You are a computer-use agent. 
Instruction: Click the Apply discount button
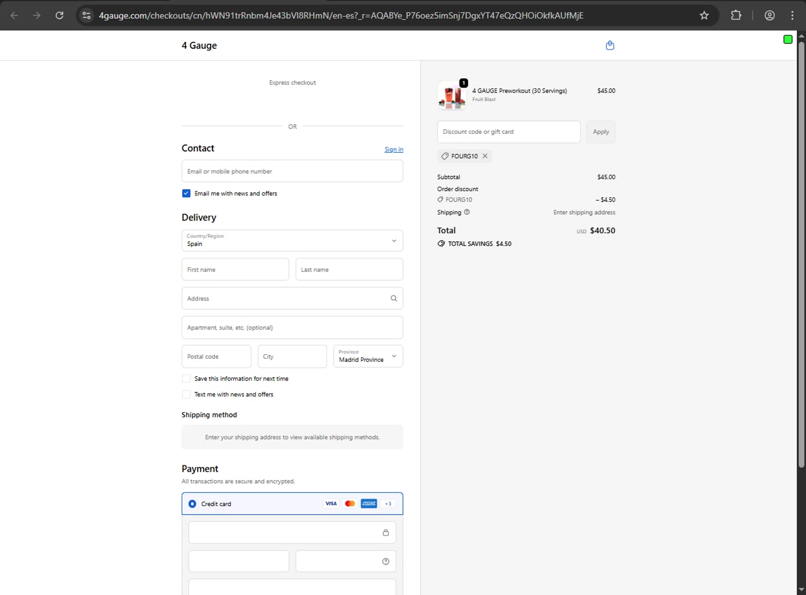pos(601,132)
